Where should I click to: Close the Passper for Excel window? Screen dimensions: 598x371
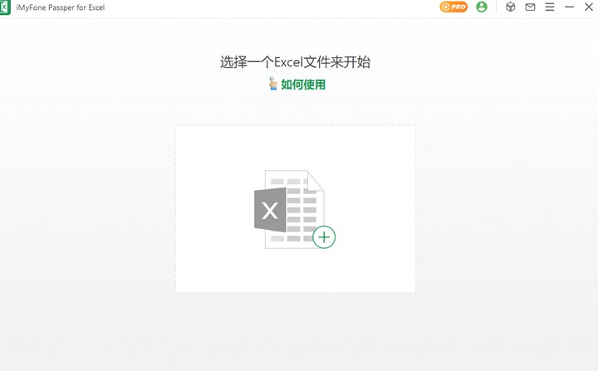point(589,7)
